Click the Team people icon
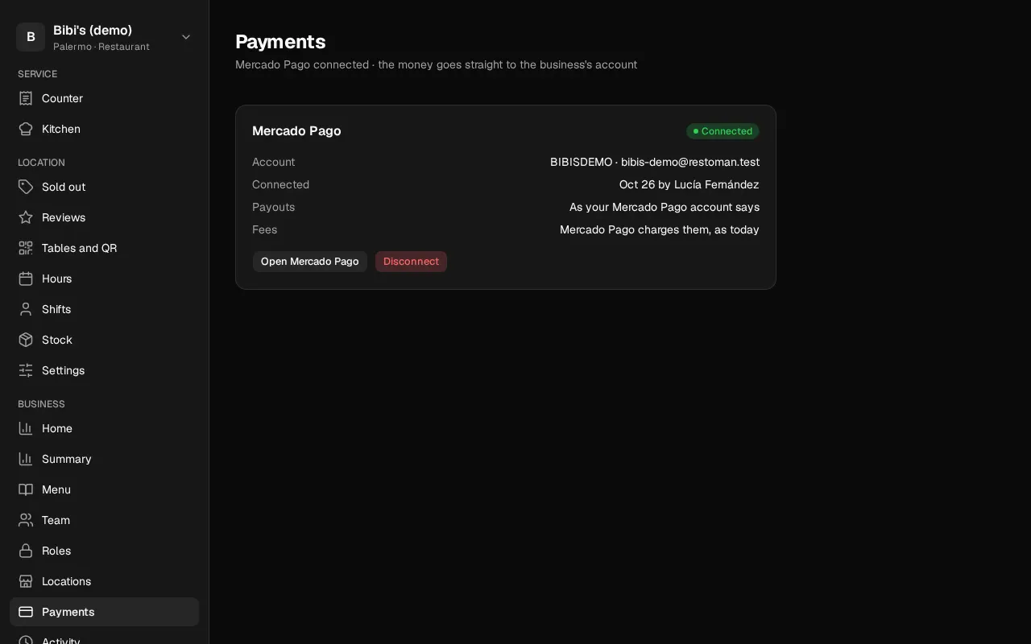 [x=26, y=520]
